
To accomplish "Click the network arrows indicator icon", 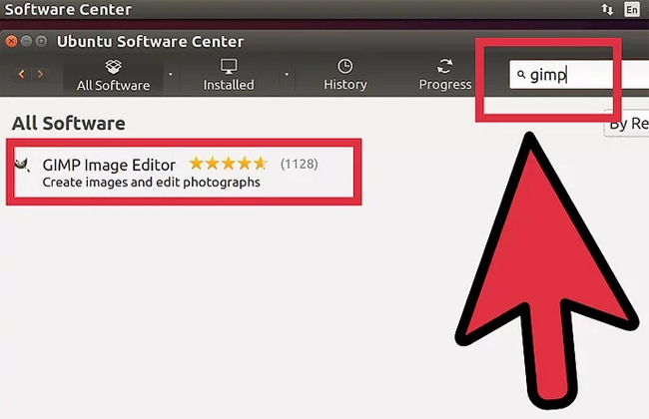I will [607, 9].
